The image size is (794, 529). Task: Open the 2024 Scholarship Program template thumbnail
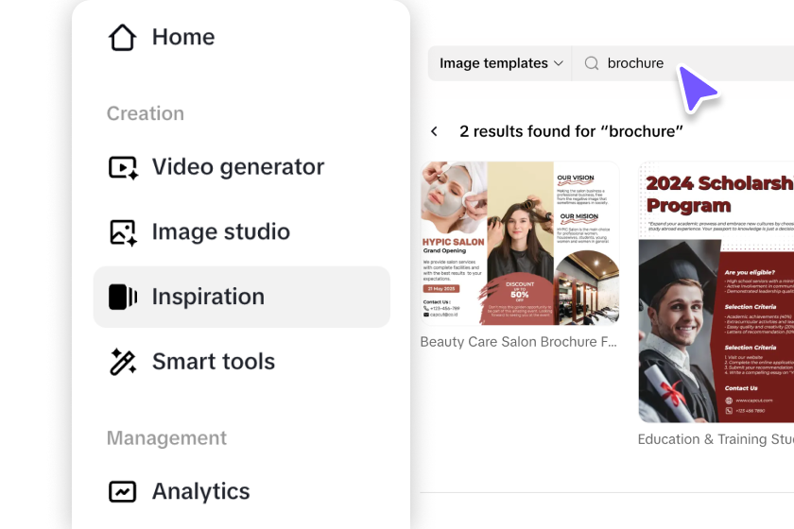tap(716, 293)
